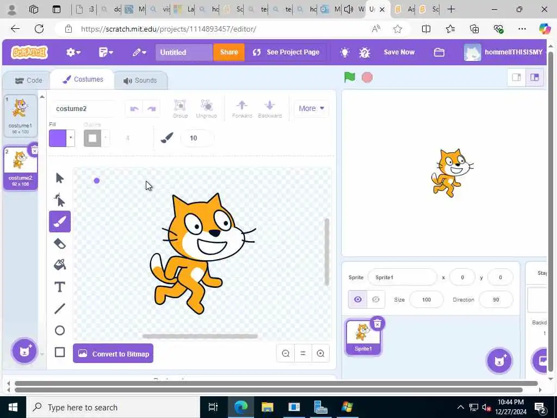Click the redo arrow
The width and height of the screenshot is (557, 418).
click(152, 109)
